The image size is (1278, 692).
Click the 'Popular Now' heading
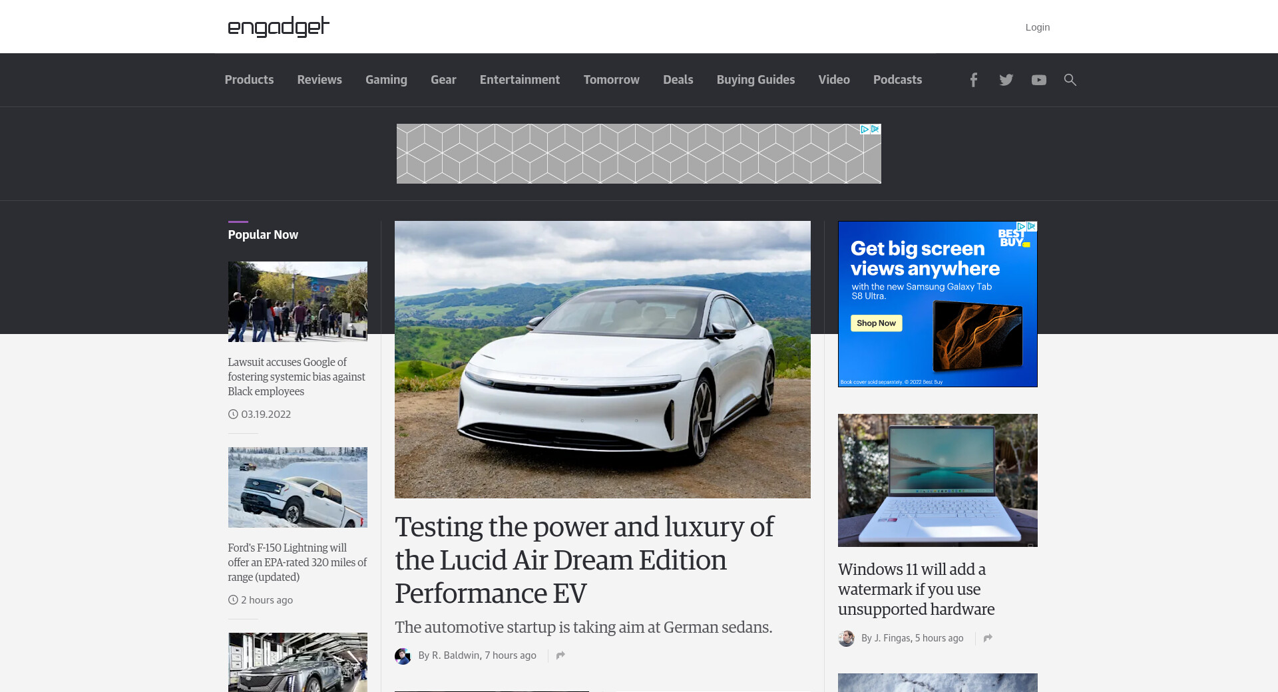click(x=263, y=235)
